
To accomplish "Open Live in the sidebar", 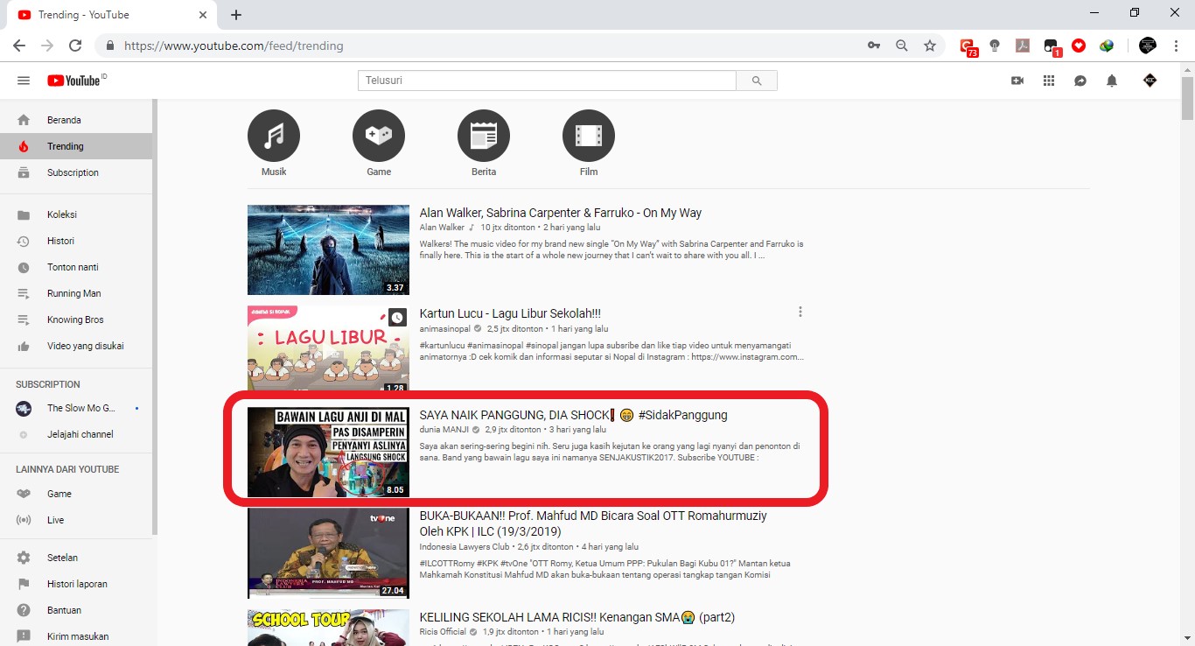I will 76,520.
